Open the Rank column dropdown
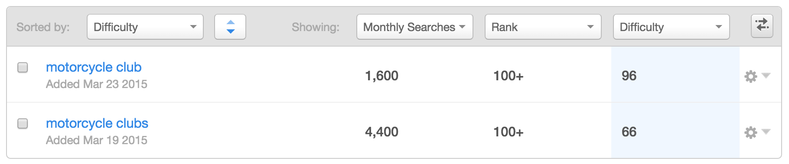 pyautogui.click(x=543, y=27)
